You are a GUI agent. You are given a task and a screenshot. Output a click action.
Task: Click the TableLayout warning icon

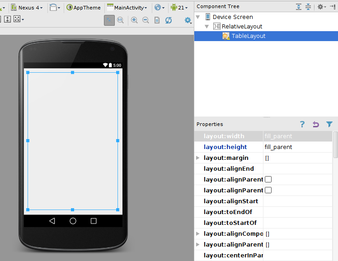[226, 36]
